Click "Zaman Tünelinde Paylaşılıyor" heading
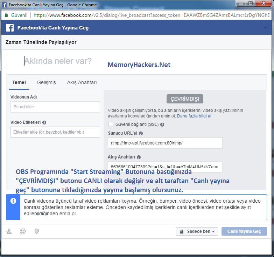The width and height of the screenshot is (274, 257). point(41,42)
